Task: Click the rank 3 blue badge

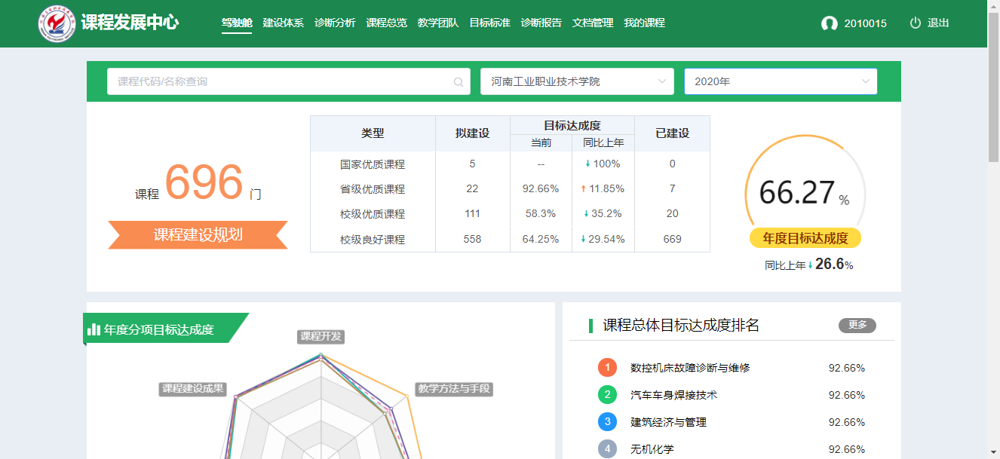Action: [608, 422]
